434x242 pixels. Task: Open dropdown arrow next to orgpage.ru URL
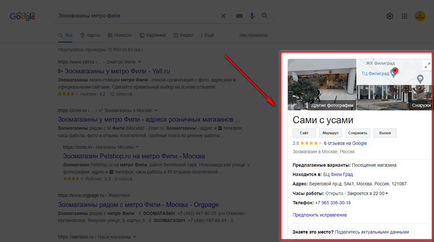tap(134, 195)
